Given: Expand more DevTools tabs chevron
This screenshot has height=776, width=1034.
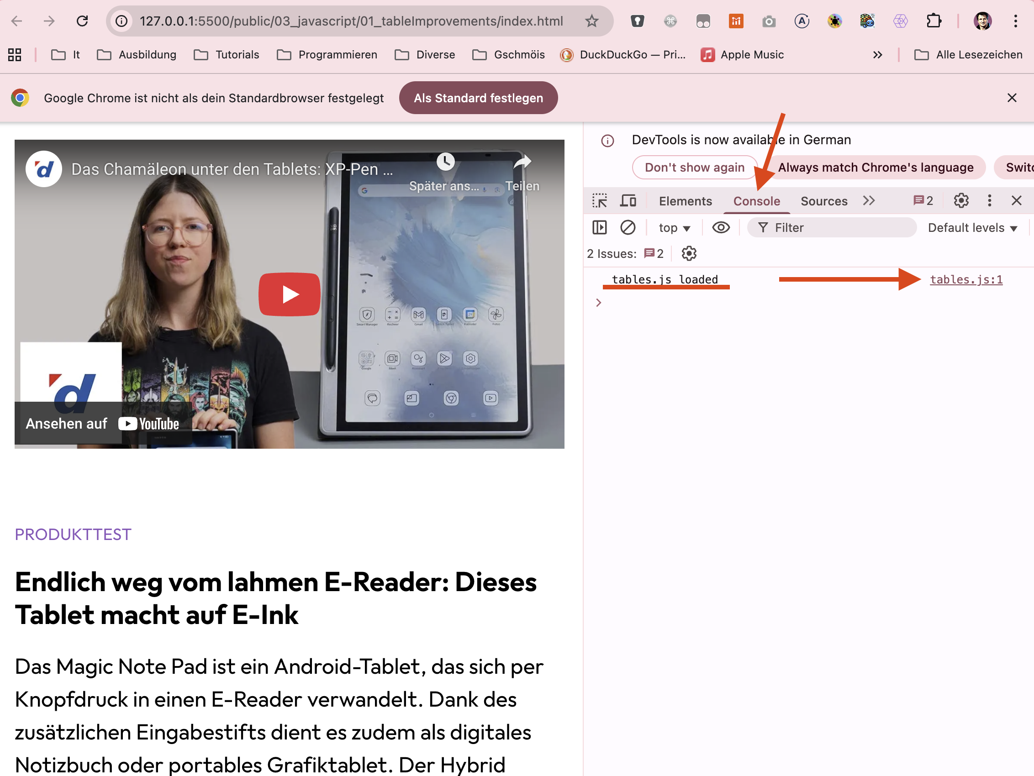Looking at the screenshot, I should point(869,201).
